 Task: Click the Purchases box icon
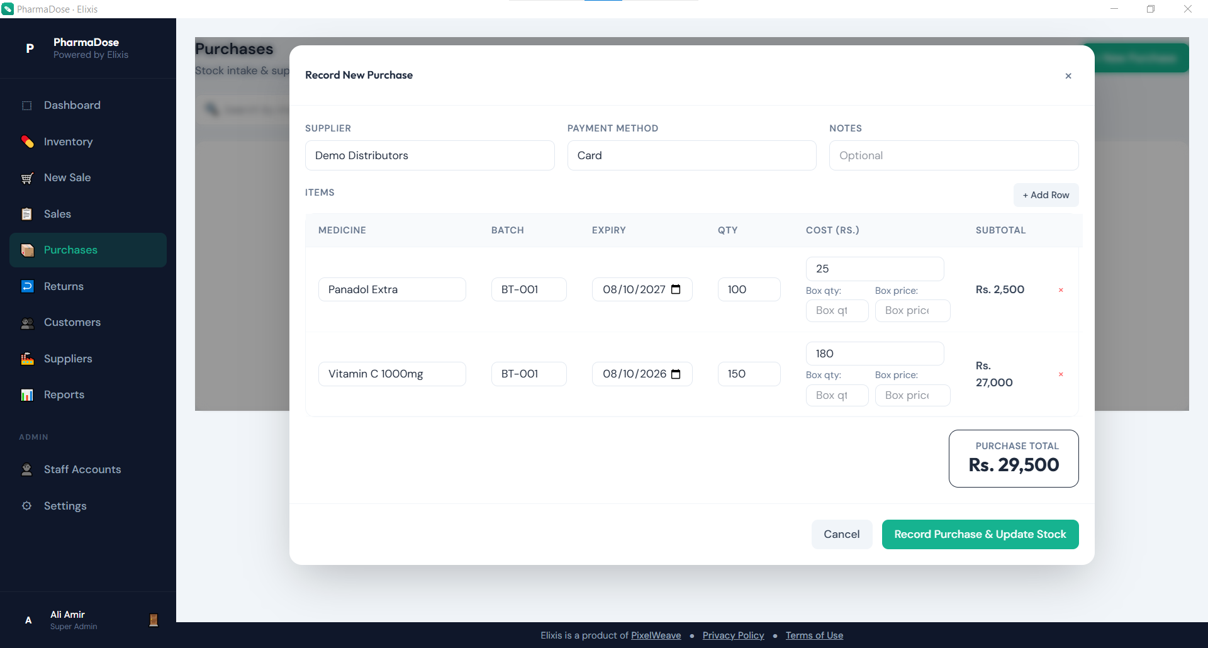(27, 250)
